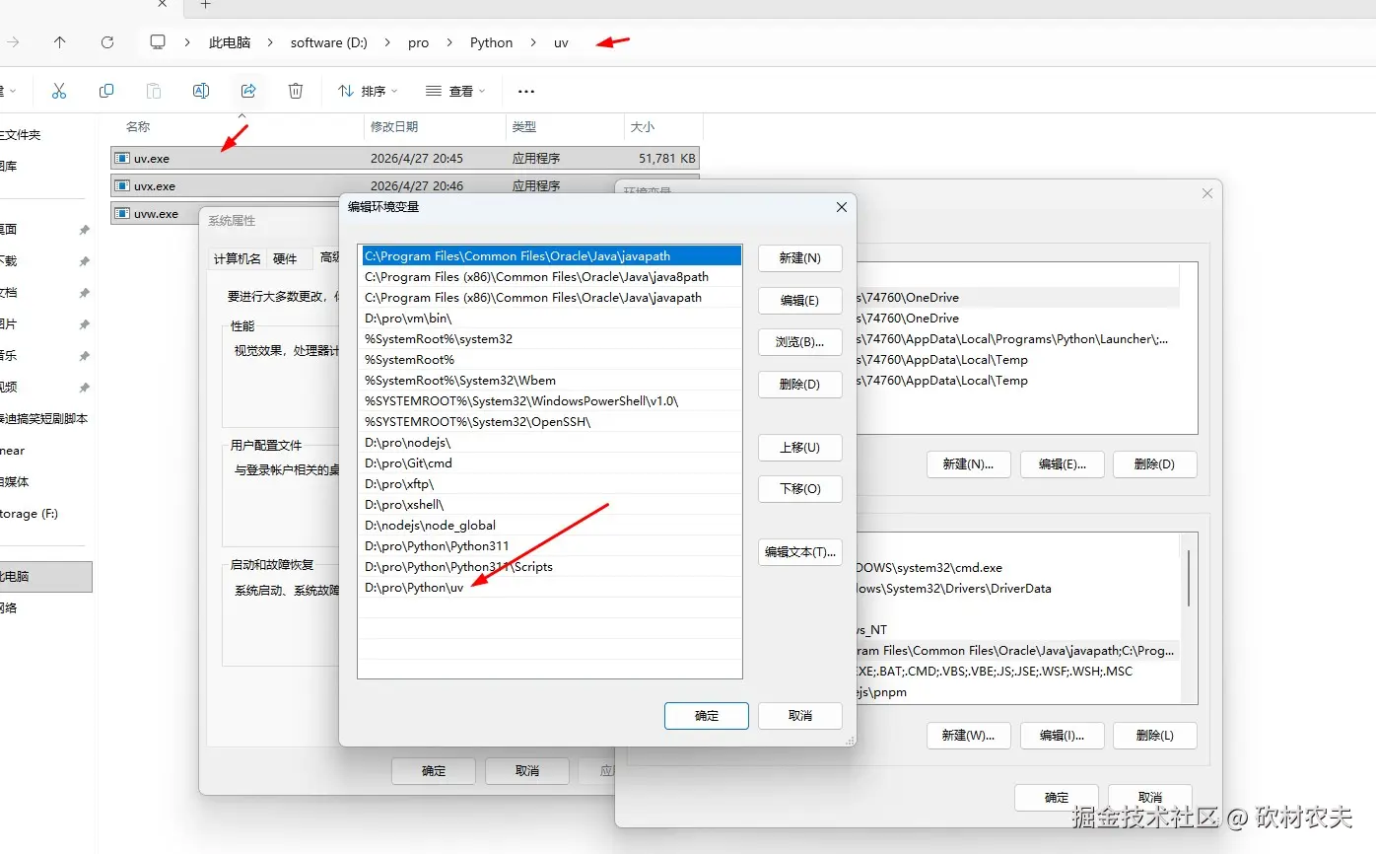Click 编辑文本(T)... button
1376x854 pixels.
pyautogui.click(x=799, y=552)
